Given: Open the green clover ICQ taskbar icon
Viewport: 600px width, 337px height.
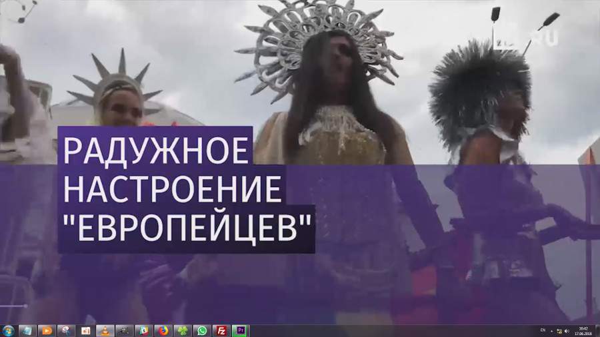Looking at the screenshot, I should tap(183, 331).
